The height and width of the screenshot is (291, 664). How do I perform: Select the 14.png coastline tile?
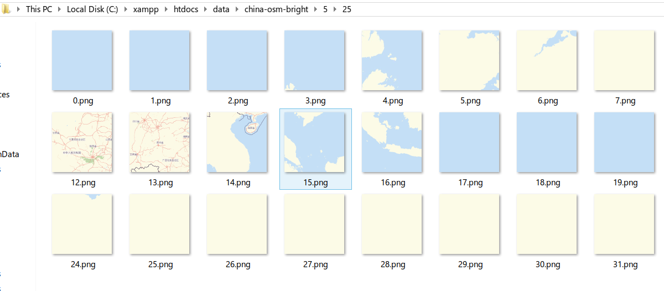coord(237,142)
